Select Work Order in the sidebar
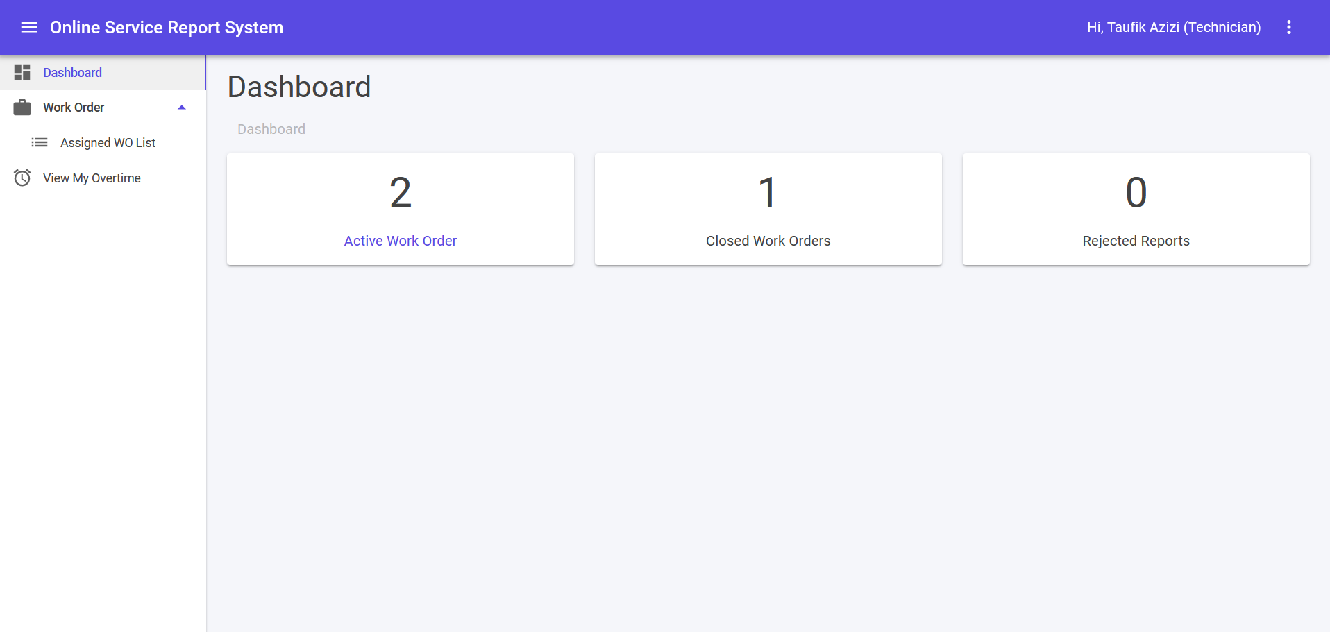 103,107
